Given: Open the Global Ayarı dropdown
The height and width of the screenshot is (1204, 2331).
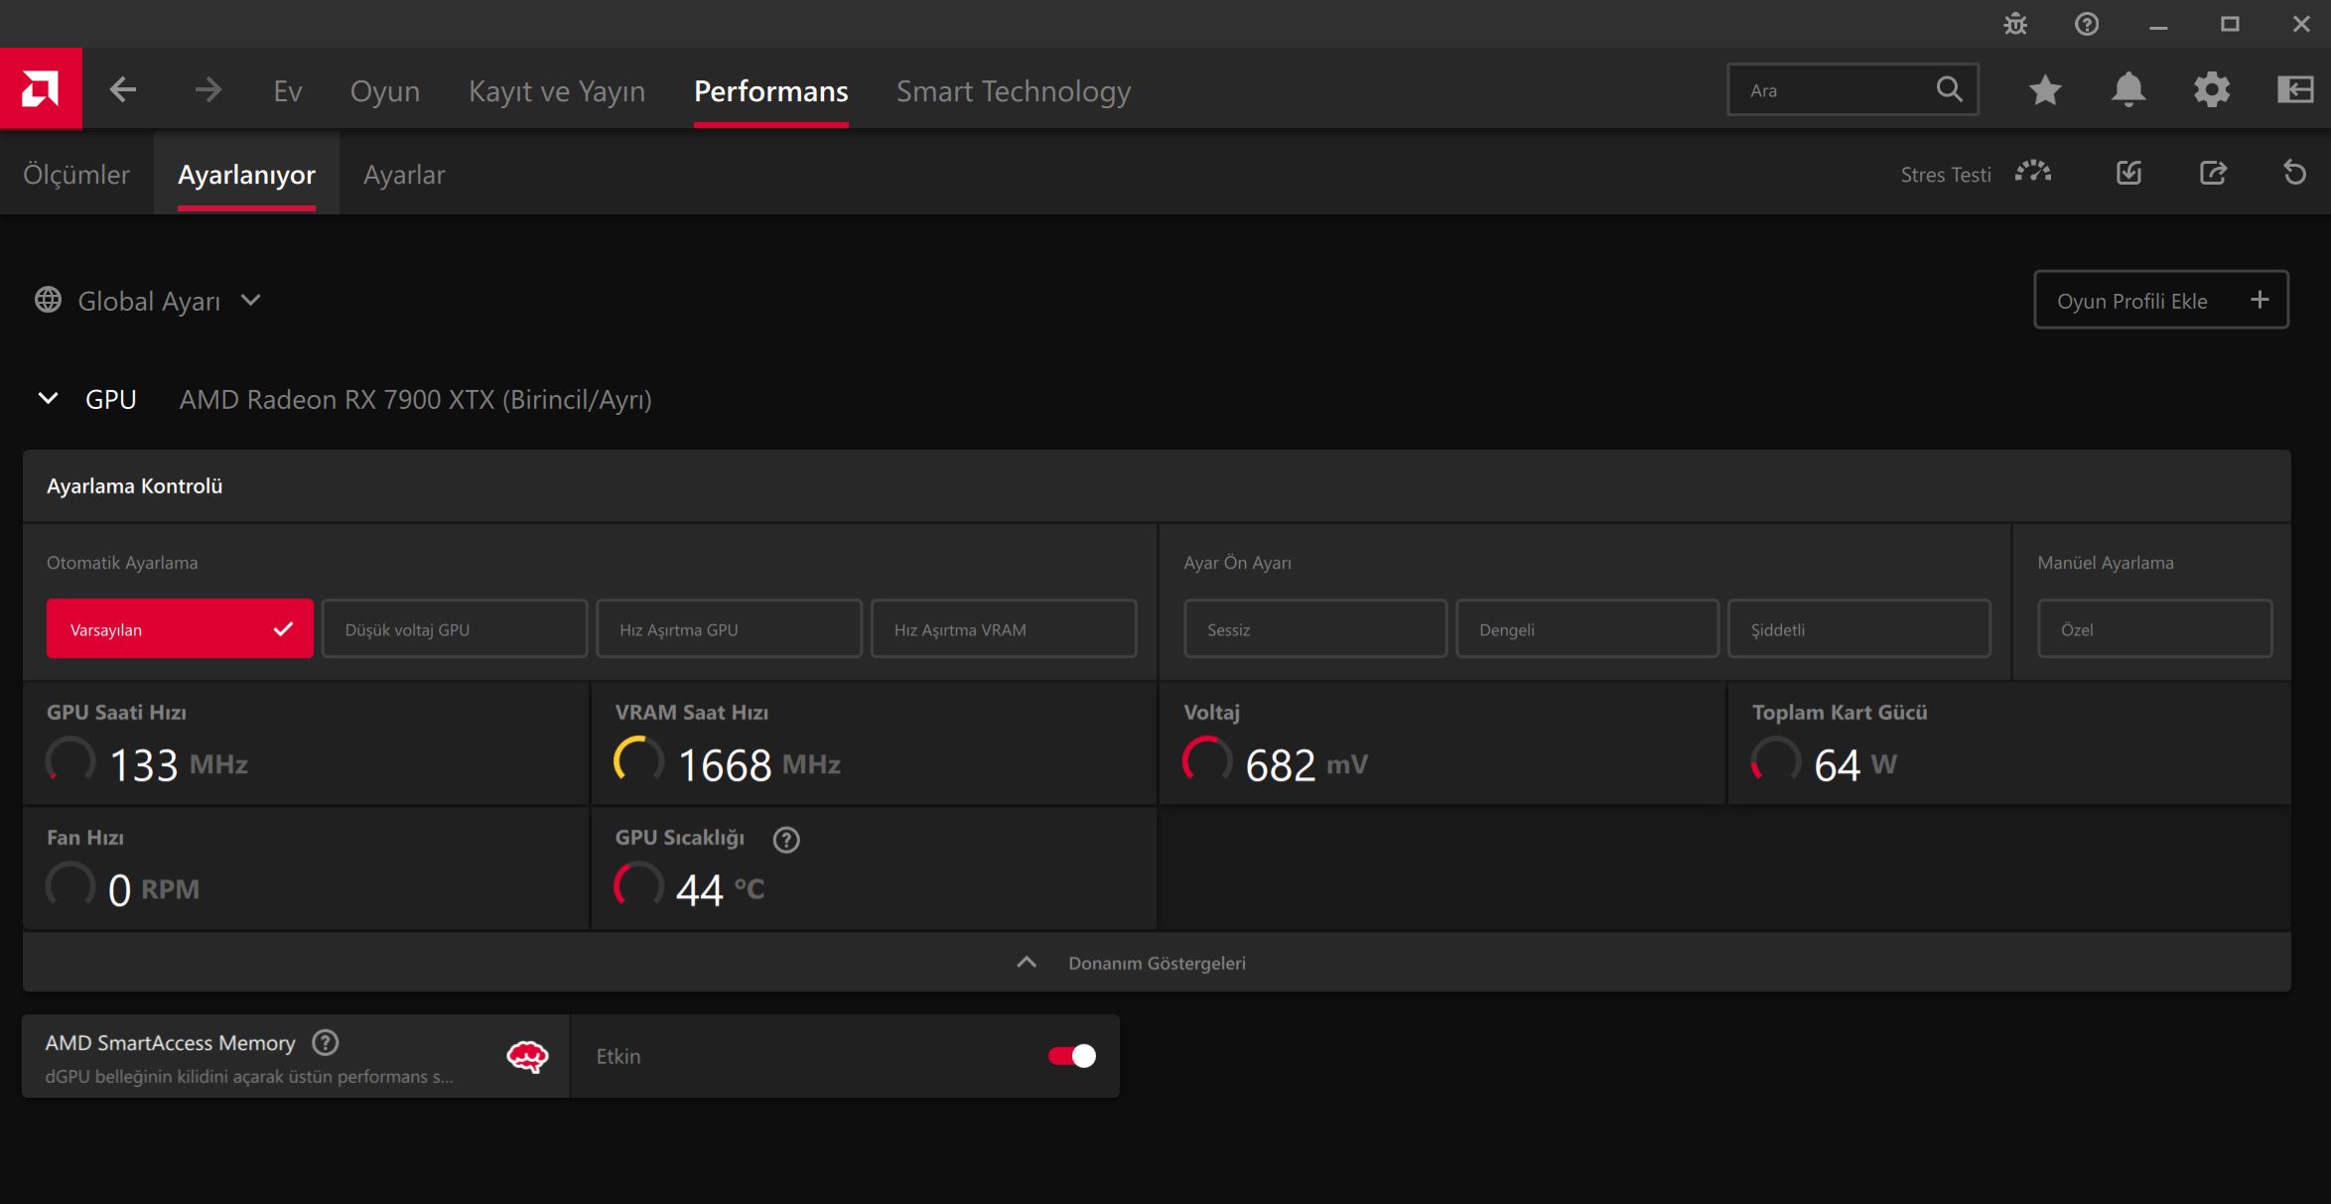Looking at the screenshot, I should [x=149, y=300].
